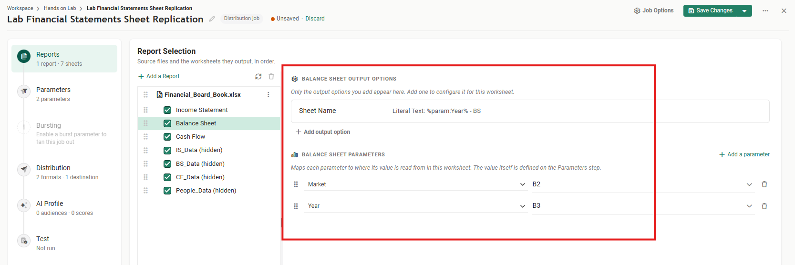Delete the Year parameter mapping

coord(764,206)
